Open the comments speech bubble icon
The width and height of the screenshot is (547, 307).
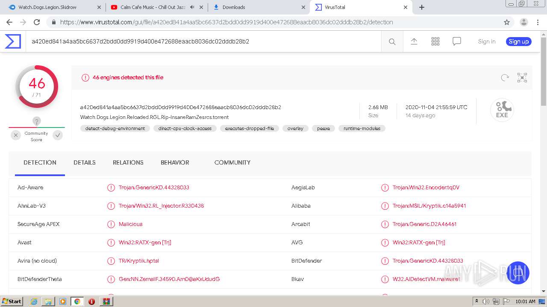coord(456,41)
